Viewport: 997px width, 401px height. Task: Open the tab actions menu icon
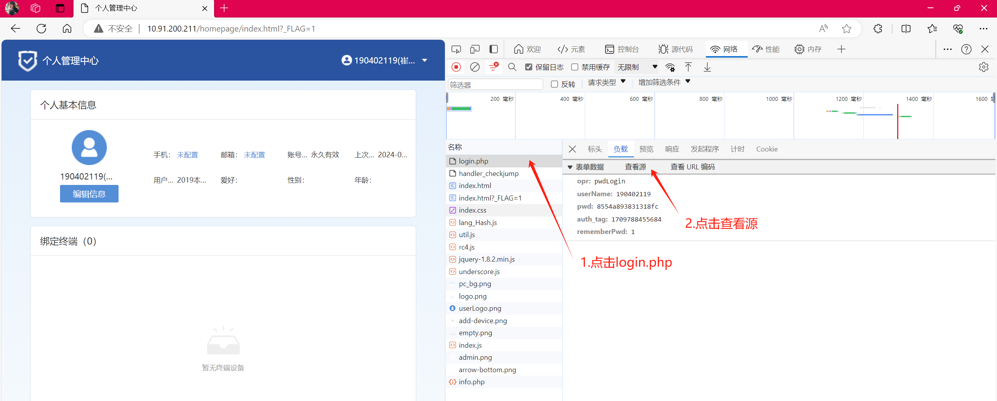pyautogui.click(x=60, y=8)
